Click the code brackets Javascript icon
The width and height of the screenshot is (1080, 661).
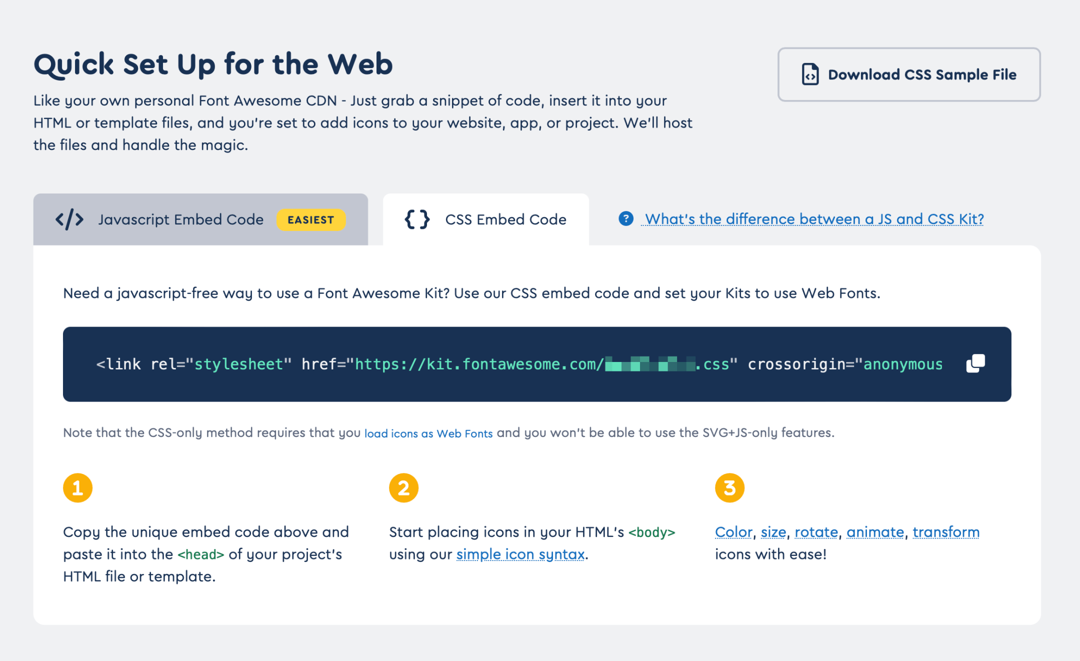click(x=69, y=219)
